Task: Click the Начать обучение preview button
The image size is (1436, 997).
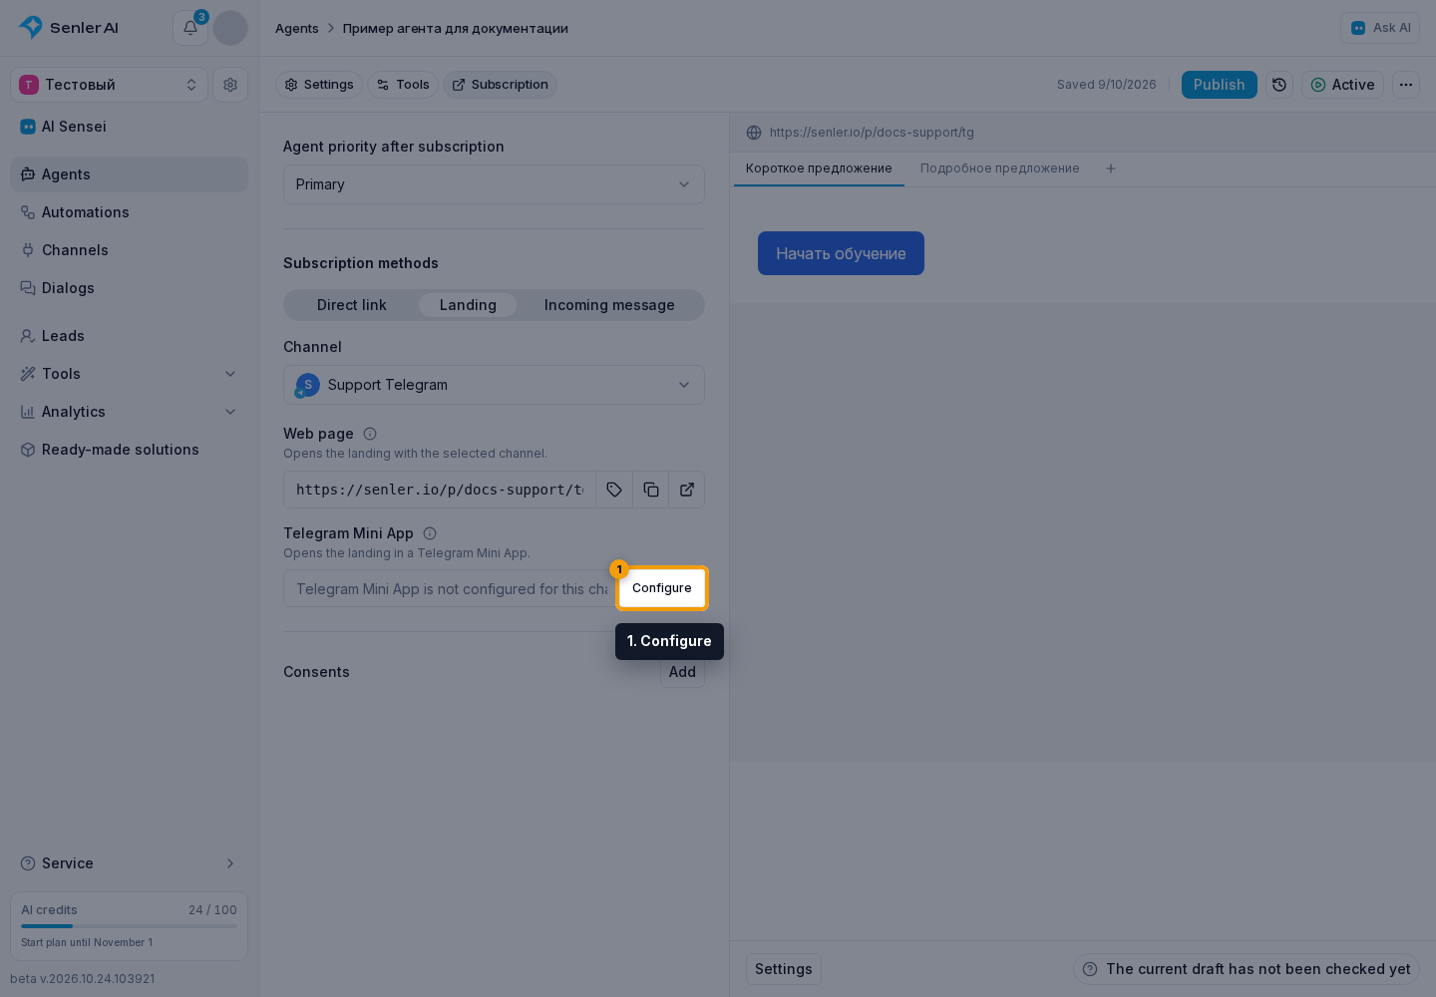Action: pyautogui.click(x=841, y=253)
